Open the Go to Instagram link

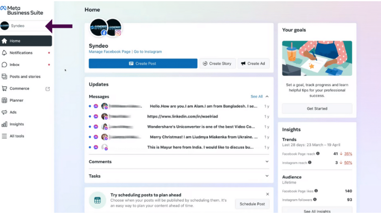point(148,52)
